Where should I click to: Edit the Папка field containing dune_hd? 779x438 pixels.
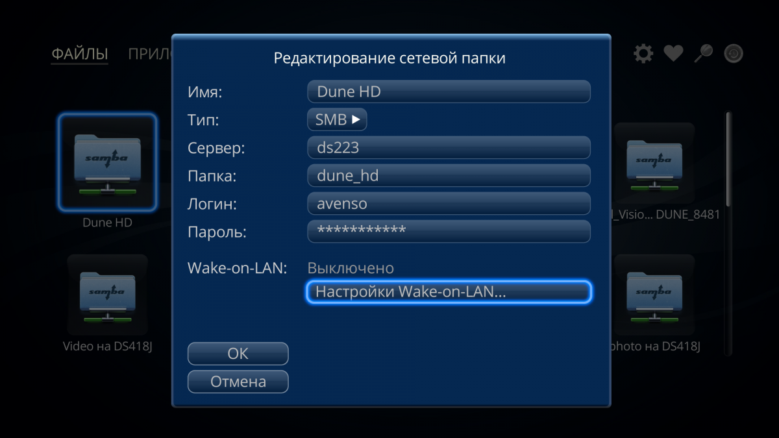[449, 175]
